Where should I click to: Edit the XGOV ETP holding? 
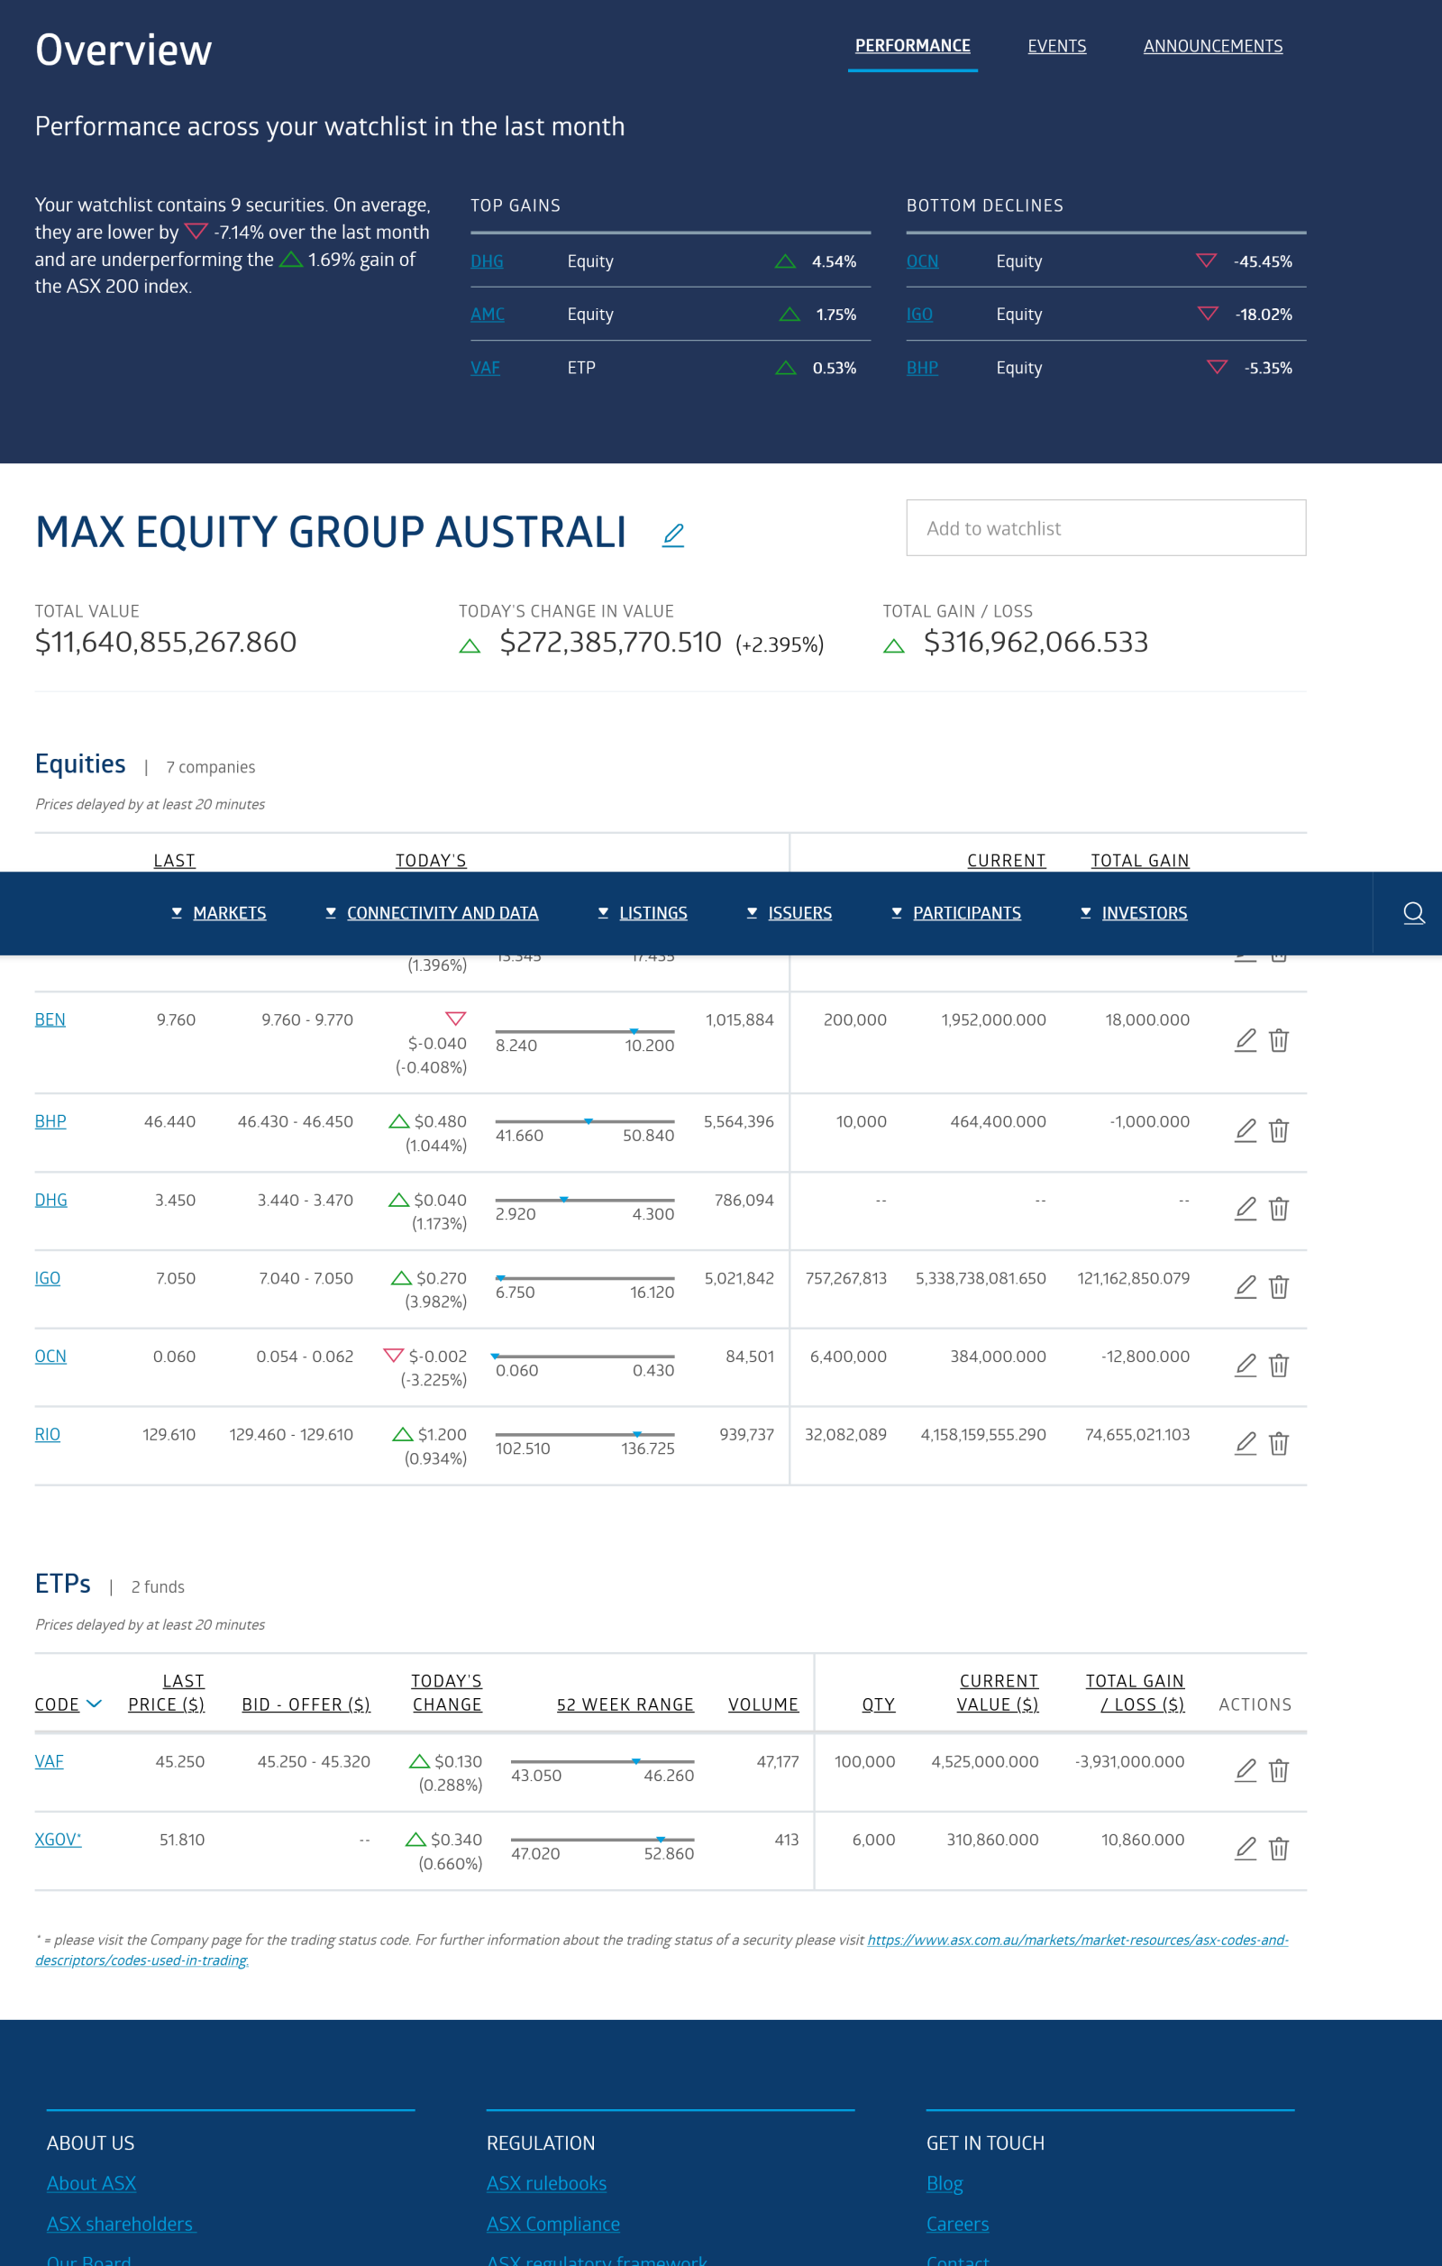click(x=1246, y=1848)
